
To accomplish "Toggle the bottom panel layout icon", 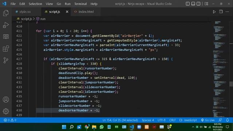I will (193, 4).
